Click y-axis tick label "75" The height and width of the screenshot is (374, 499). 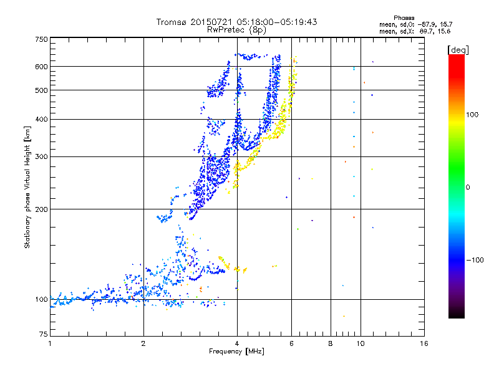[44, 334]
